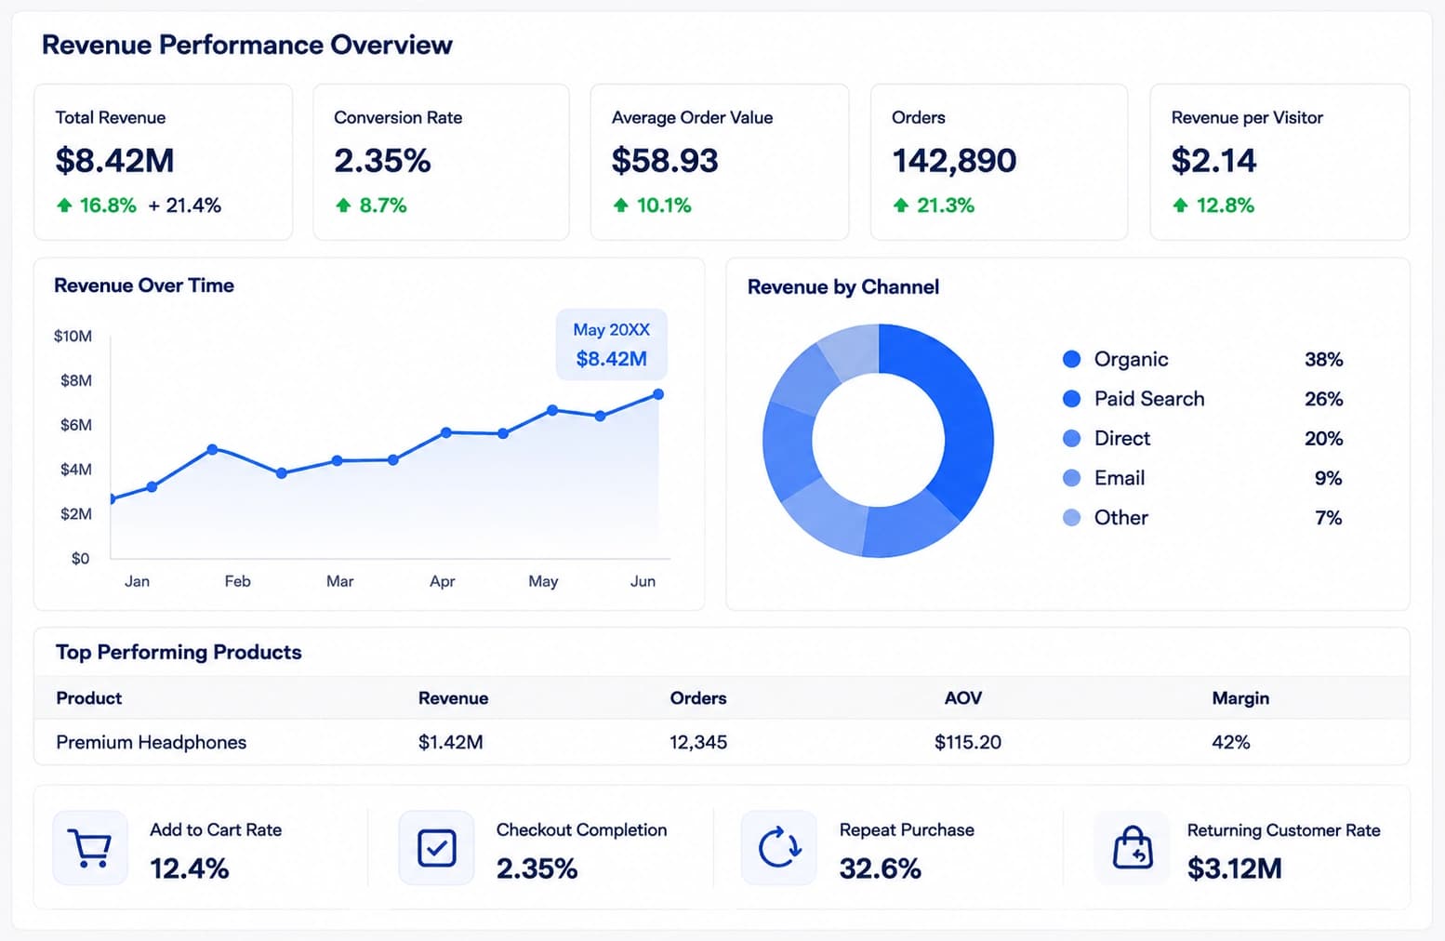Click the Orders 142,890 figure
1445x941 pixels.
[x=954, y=161]
